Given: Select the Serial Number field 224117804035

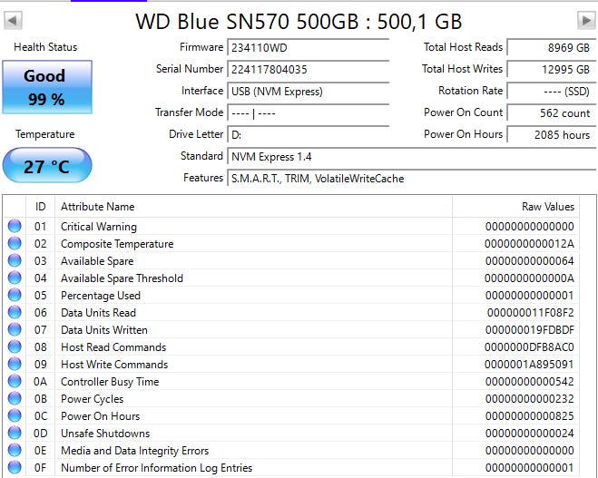Looking at the screenshot, I should pos(309,70).
